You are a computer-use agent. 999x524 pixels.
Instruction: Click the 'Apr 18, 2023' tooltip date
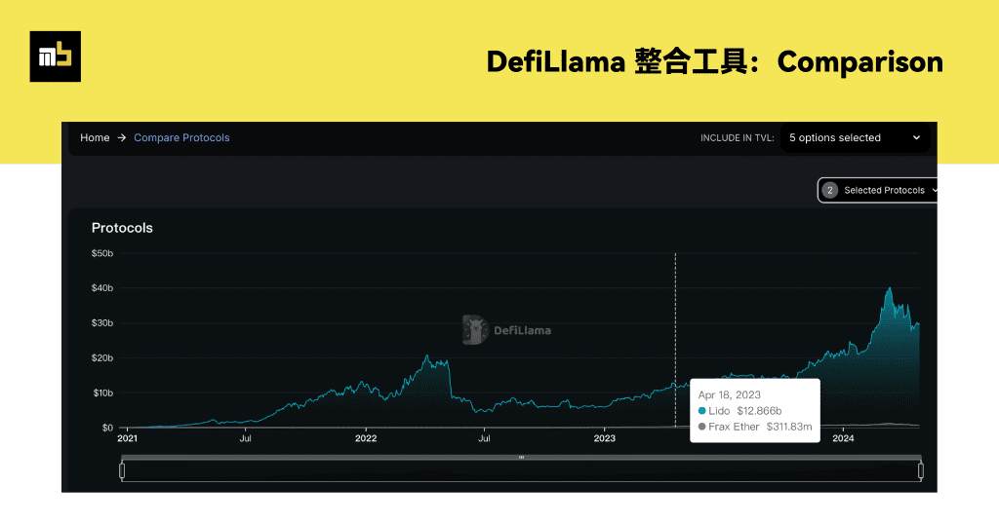(730, 394)
